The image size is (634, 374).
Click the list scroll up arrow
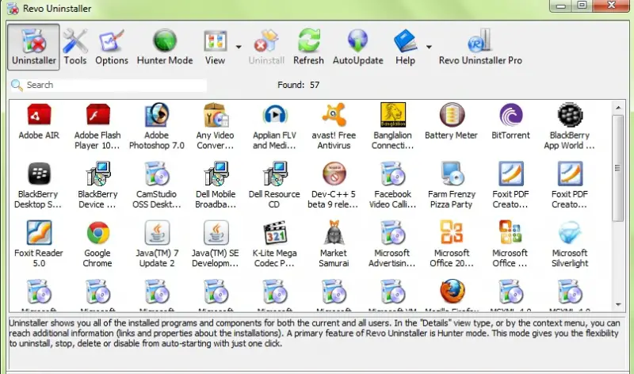pos(618,108)
